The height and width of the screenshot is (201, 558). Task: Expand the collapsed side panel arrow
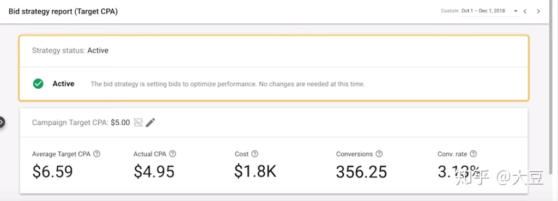pos(2,122)
